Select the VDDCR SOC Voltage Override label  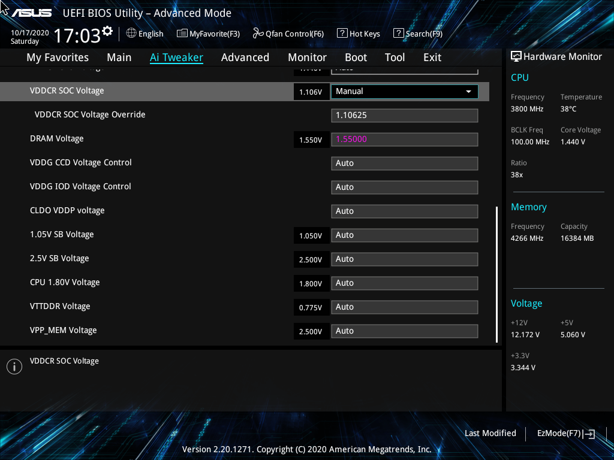90,114
